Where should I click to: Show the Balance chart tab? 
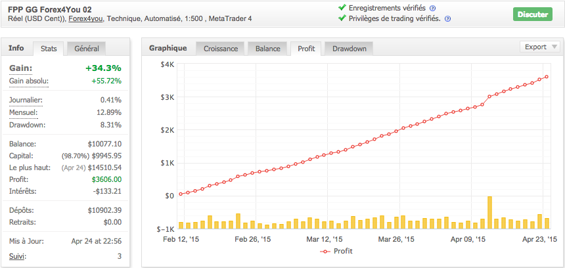(267, 48)
